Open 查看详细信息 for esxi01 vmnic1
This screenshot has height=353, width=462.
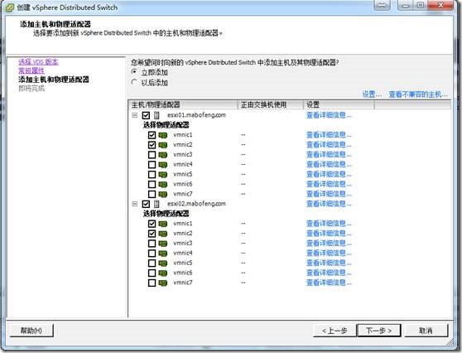click(329, 135)
